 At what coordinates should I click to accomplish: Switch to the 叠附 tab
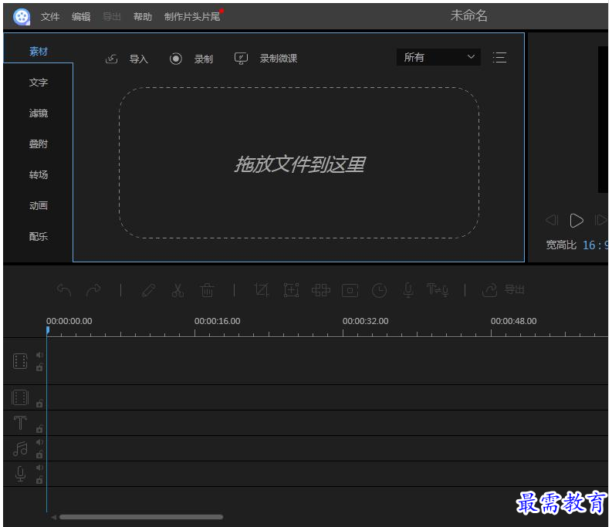[39, 144]
